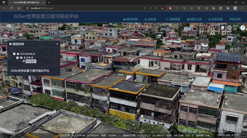The image size is (247, 138).
Task: Open the page zoom magnifier icon
Action: [x=156, y=8]
